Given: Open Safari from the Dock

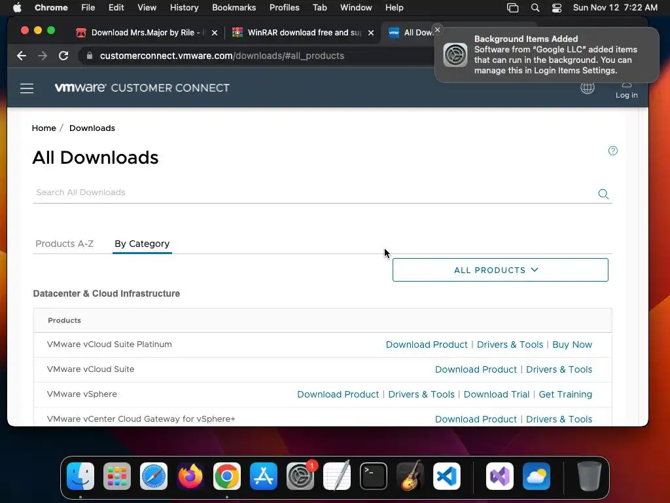Looking at the screenshot, I should pos(154,475).
